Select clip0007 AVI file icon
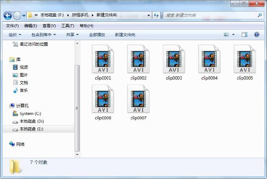Viewport: 267px width, 179px height. (x=138, y=99)
